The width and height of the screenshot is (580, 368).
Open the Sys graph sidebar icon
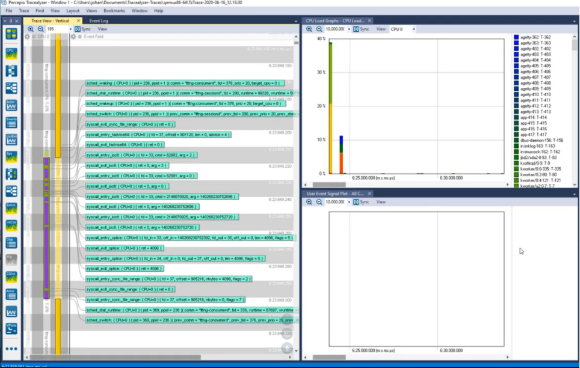[x=11, y=156]
